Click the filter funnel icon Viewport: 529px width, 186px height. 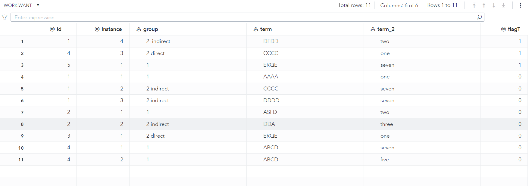(x=5, y=17)
